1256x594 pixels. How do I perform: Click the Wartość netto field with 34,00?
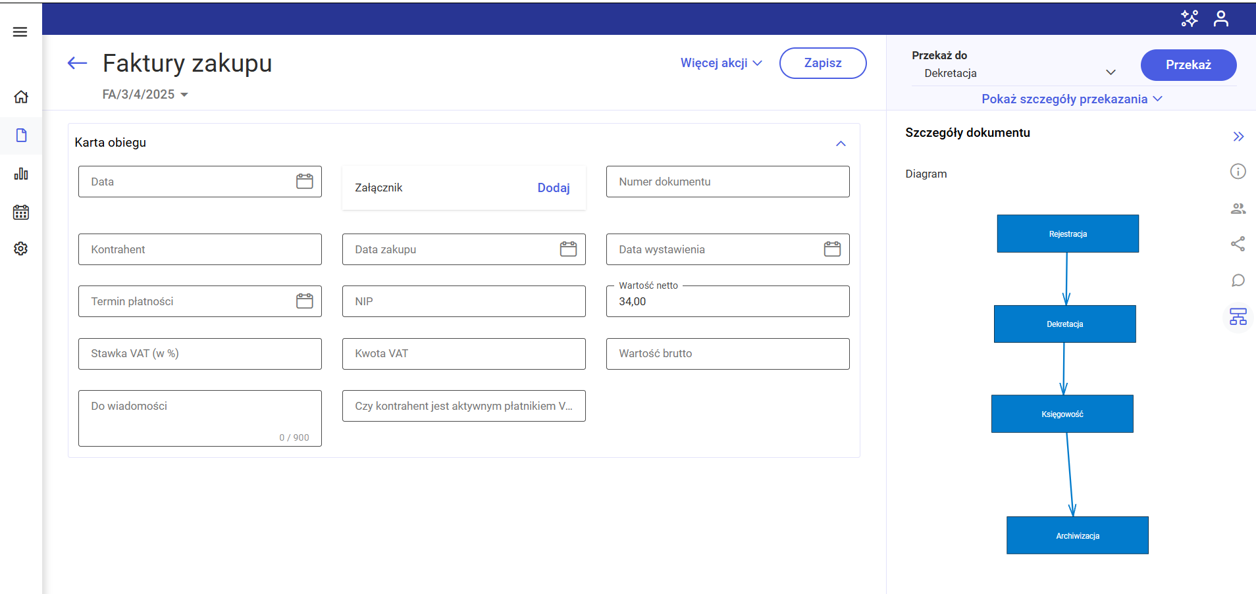tap(728, 301)
